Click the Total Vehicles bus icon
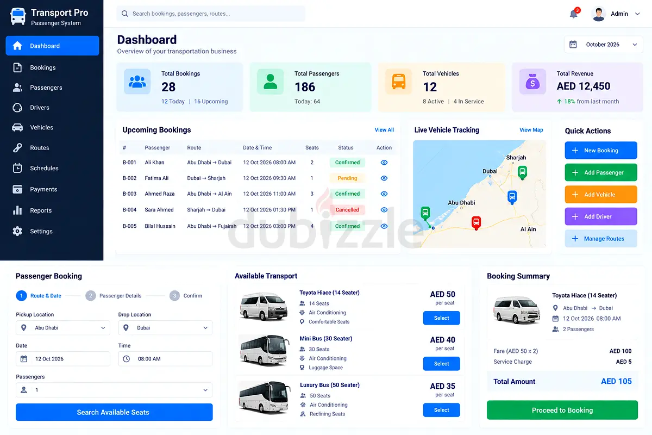This screenshot has height=435, width=652. 399,82
